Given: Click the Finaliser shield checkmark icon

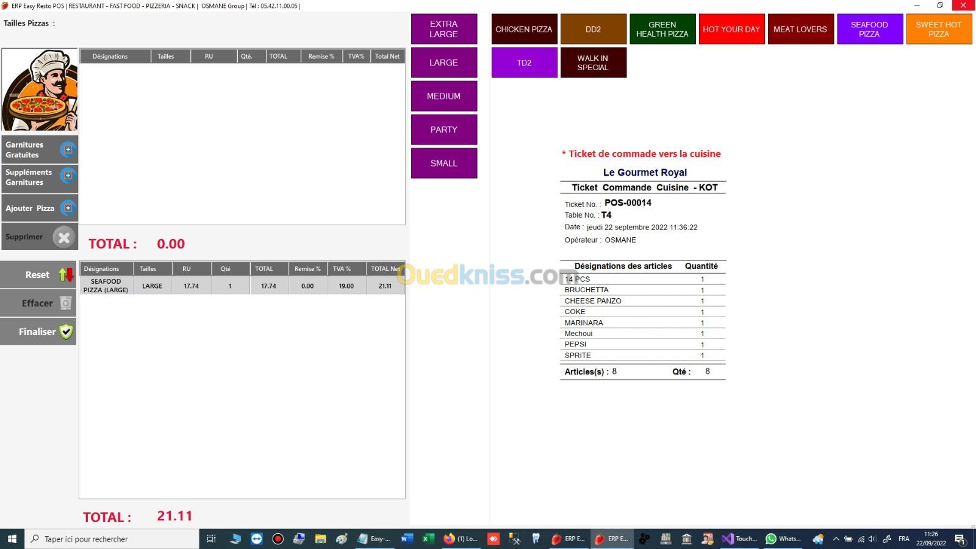Looking at the screenshot, I should coord(66,332).
